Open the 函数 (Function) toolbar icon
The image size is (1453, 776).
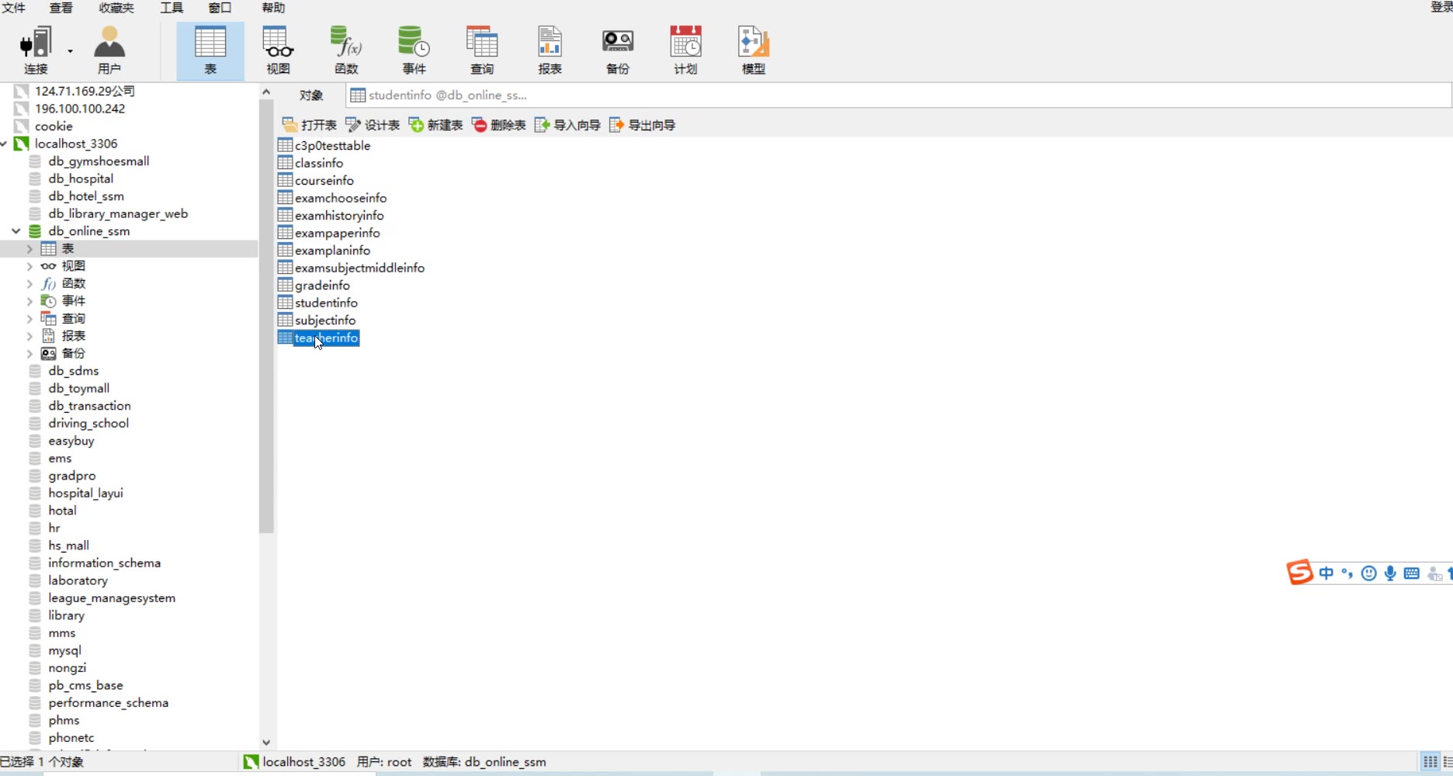[346, 50]
